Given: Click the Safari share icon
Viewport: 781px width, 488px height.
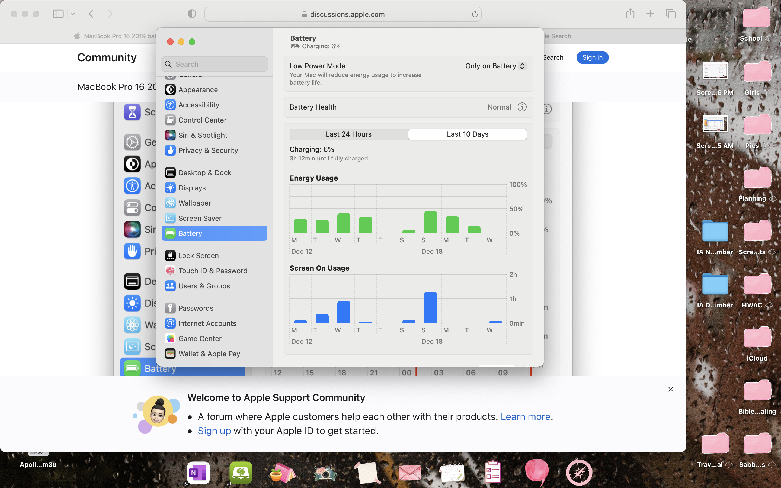Looking at the screenshot, I should 630,14.
